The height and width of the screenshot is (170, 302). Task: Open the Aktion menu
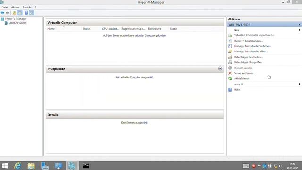15,7
